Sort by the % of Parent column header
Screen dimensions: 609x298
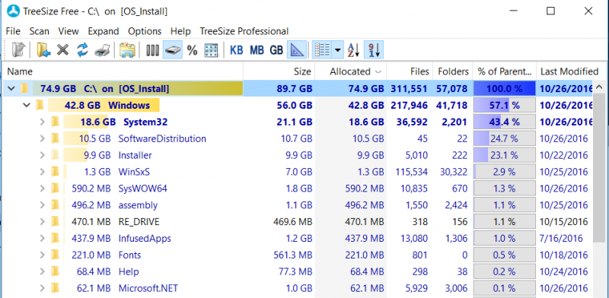[504, 71]
